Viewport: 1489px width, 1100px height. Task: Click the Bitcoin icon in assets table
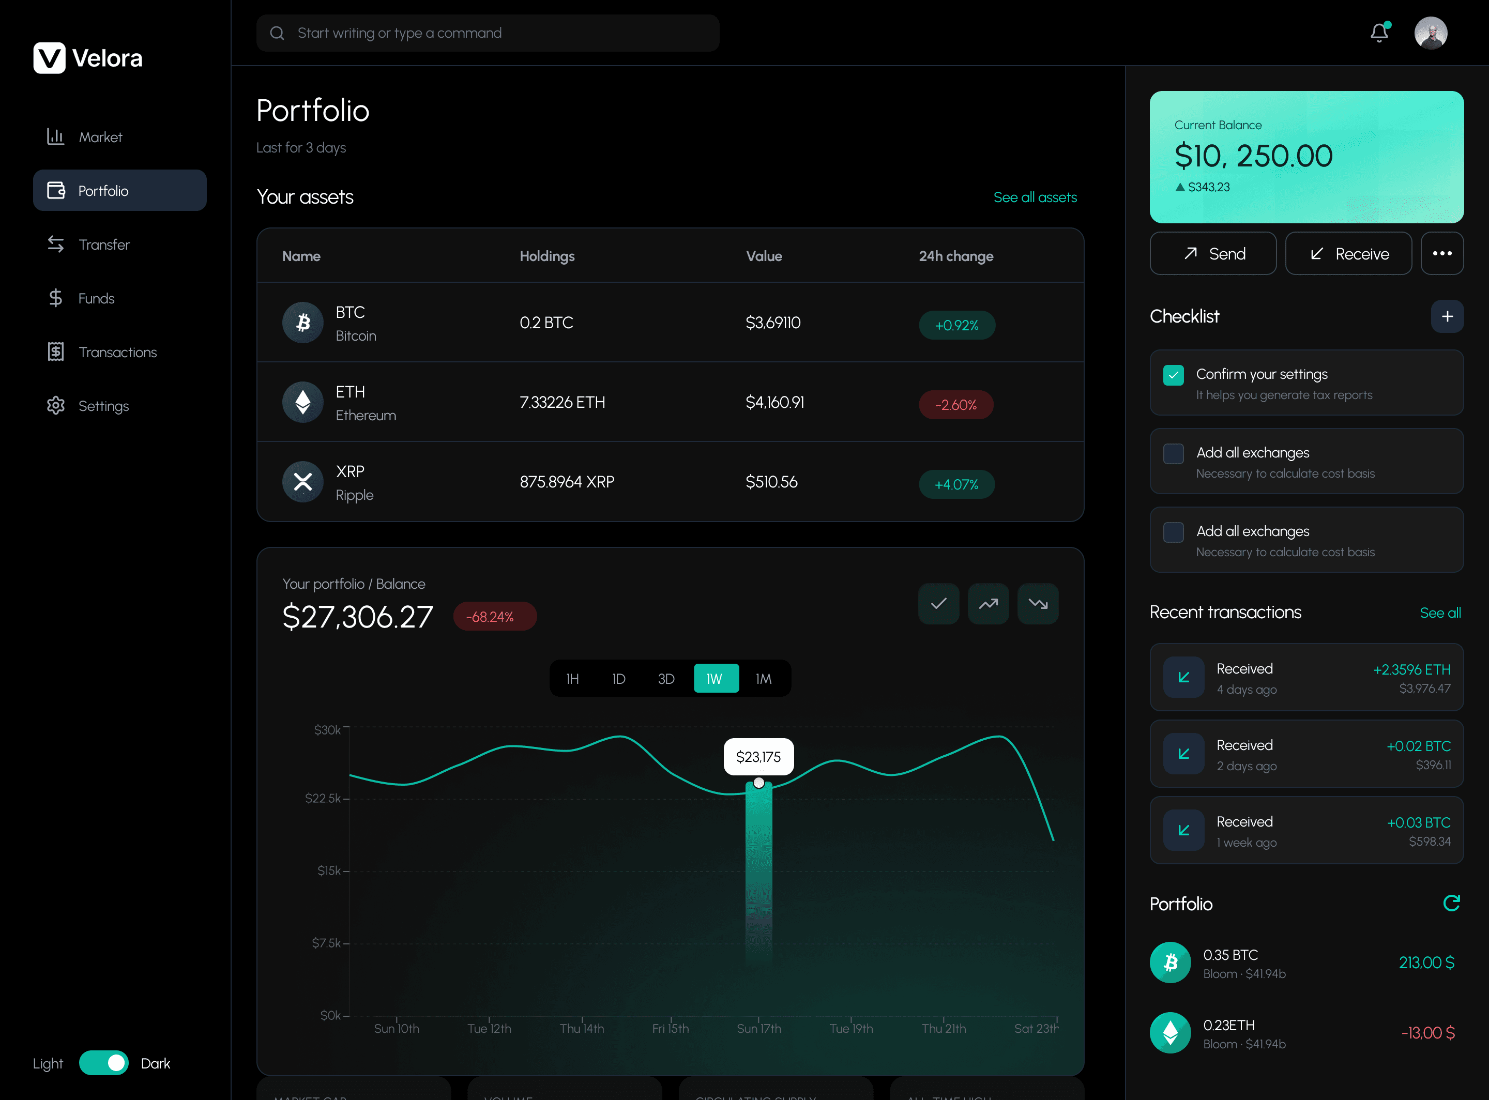pos(303,323)
